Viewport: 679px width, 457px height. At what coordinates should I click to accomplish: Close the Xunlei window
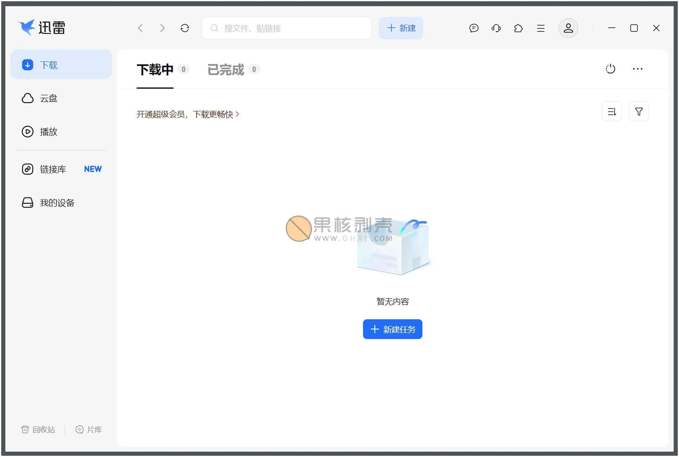[656, 28]
